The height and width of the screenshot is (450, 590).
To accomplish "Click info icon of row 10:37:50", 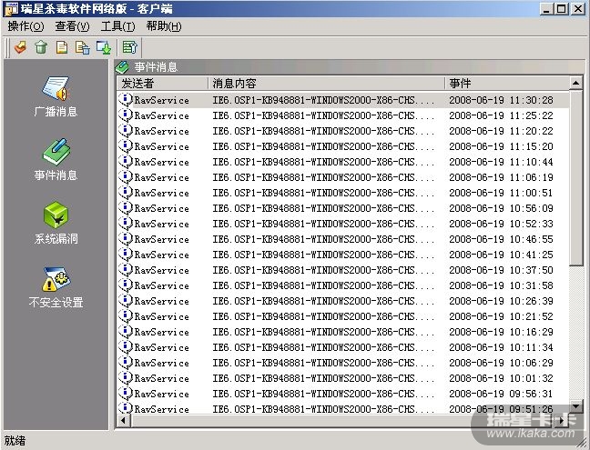I will (126, 269).
